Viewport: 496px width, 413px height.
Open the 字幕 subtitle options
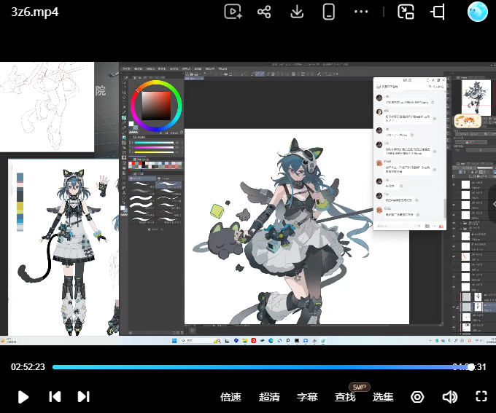tap(307, 397)
